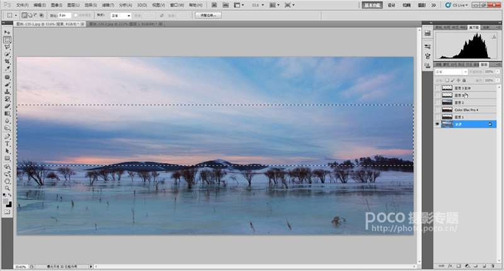Open the marquee style dropdown in options bar
504x271 pixels.
tap(121, 14)
